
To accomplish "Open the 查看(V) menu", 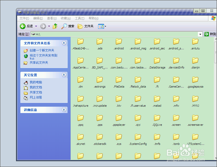I will tap(52, 18).
